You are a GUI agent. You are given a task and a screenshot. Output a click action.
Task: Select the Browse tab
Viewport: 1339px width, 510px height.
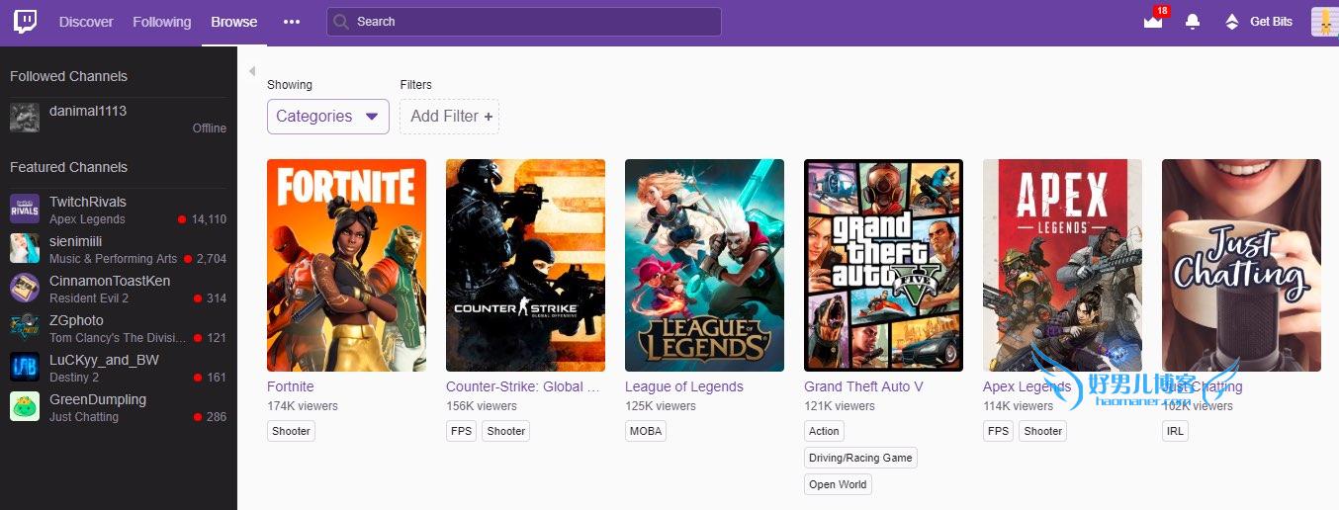point(234,22)
